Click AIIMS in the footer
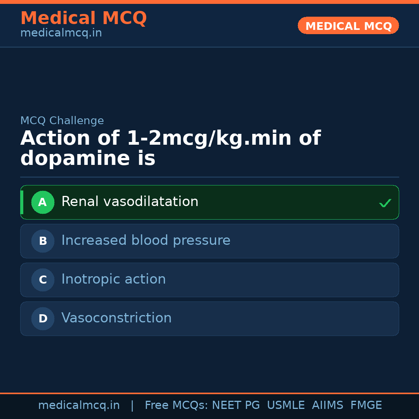This screenshot has width=419, height=419. point(327,405)
